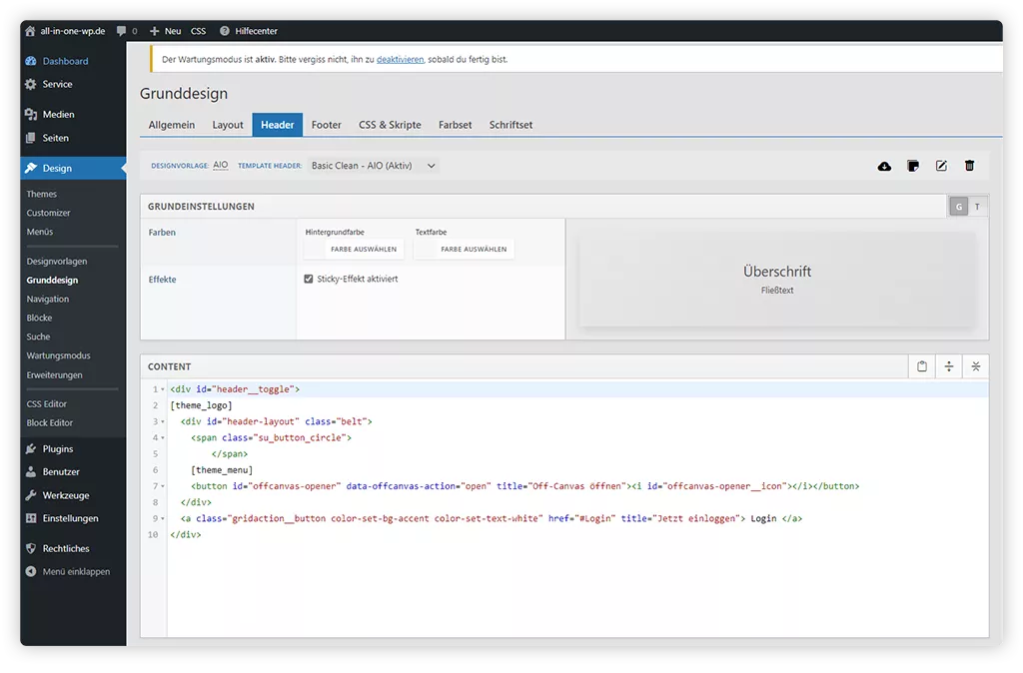Click the deaktivieren link in the notice

tap(400, 60)
